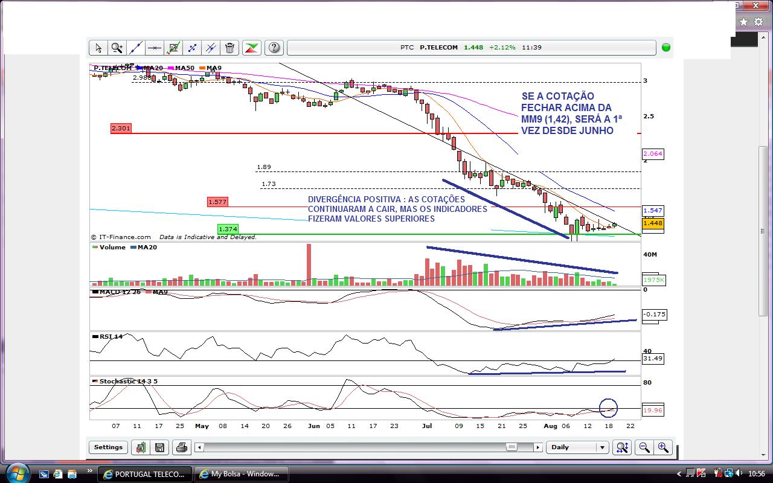Click the -0.175 MACD value tag
This screenshot has width=773, height=483.
(654, 314)
